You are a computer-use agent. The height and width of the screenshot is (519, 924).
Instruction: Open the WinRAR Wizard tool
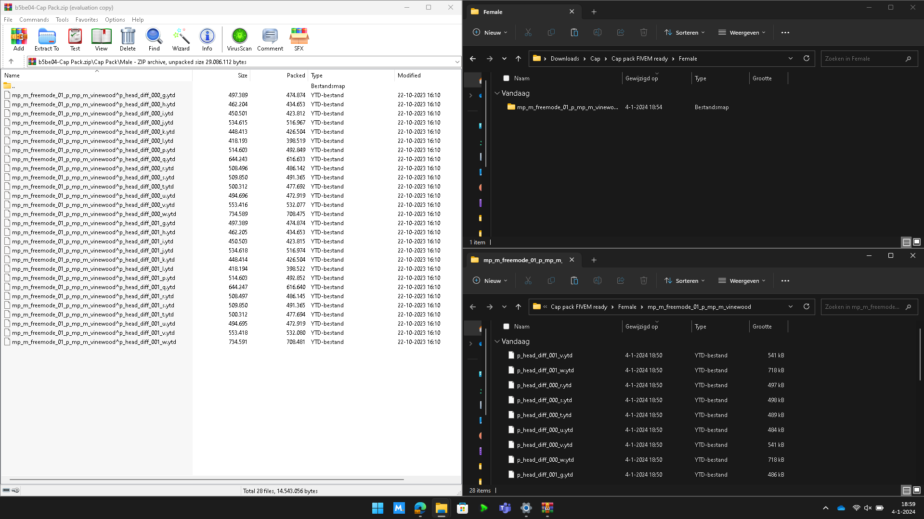[181, 39]
